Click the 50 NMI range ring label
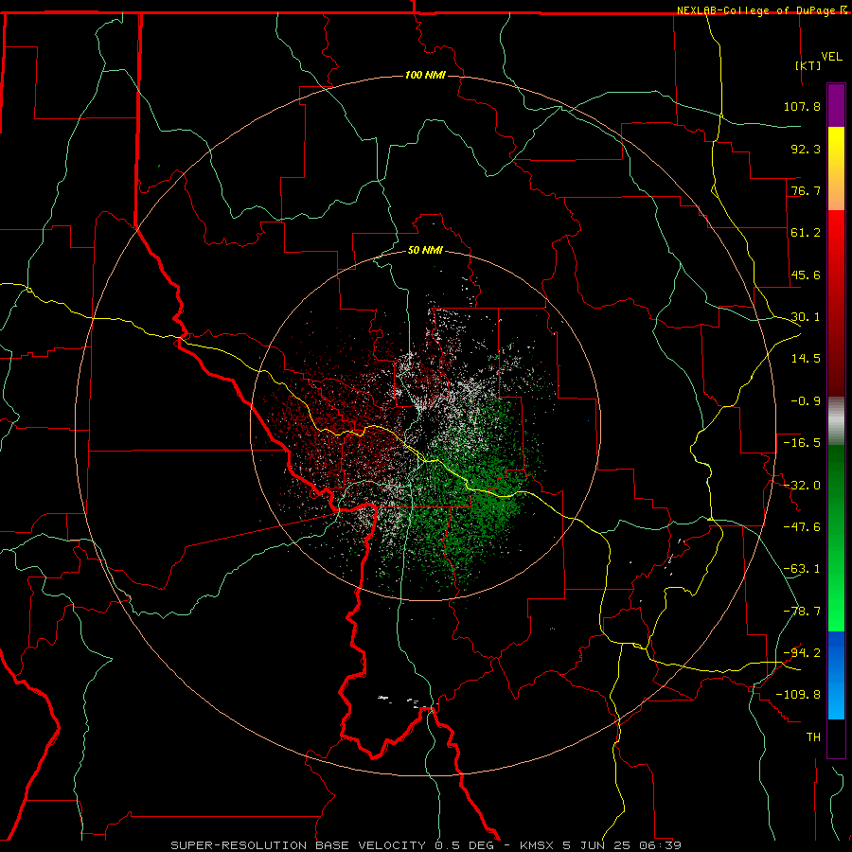Viewport: 852px width, 852px height. click(425, 250)
